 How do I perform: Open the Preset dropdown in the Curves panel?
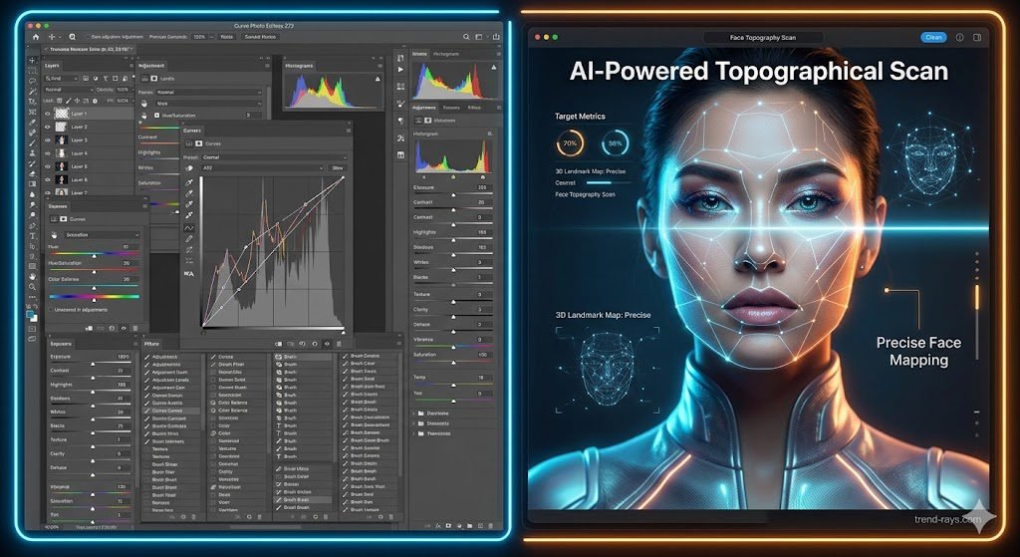click(274, 157)
